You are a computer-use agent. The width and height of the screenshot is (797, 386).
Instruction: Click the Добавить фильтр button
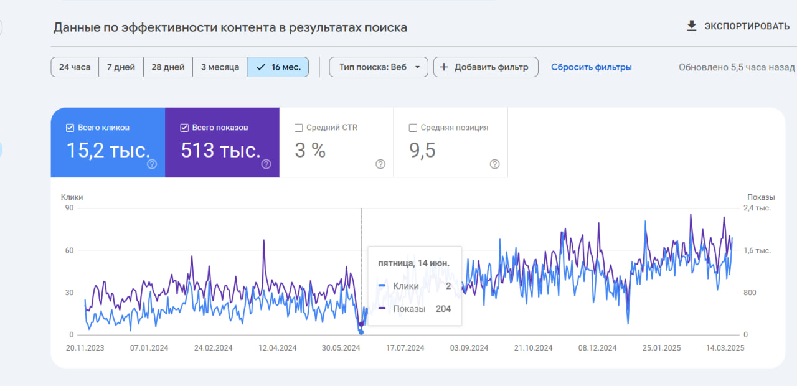[x=485, y=67]
